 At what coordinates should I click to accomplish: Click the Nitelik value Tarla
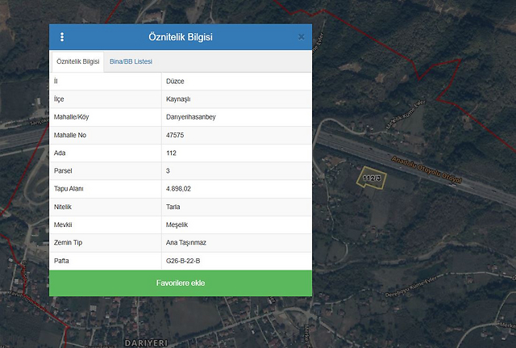173,207
